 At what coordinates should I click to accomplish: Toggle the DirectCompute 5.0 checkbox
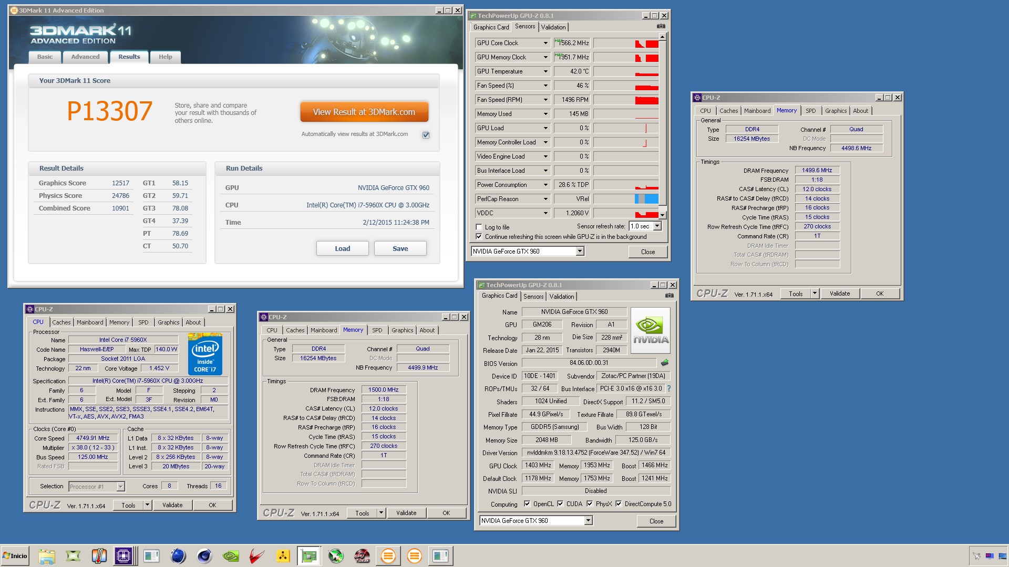[x=619, y=504]
